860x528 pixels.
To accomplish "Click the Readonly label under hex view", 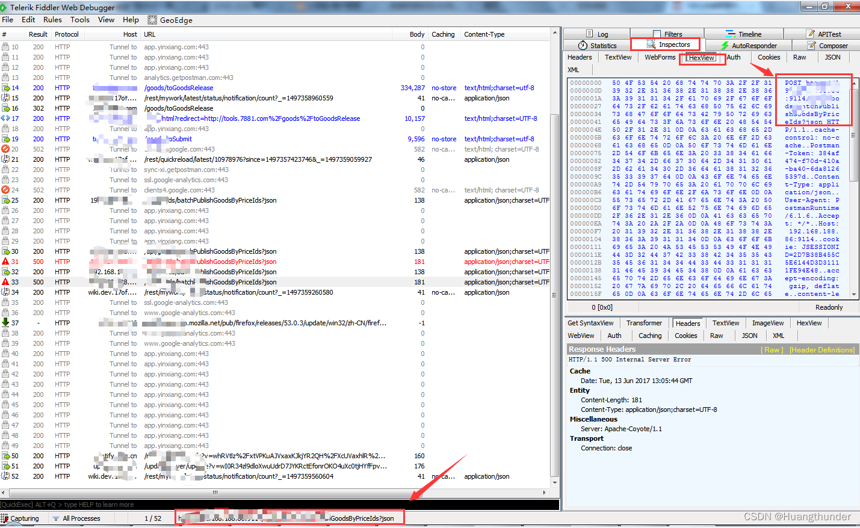I will coord(829,307).
